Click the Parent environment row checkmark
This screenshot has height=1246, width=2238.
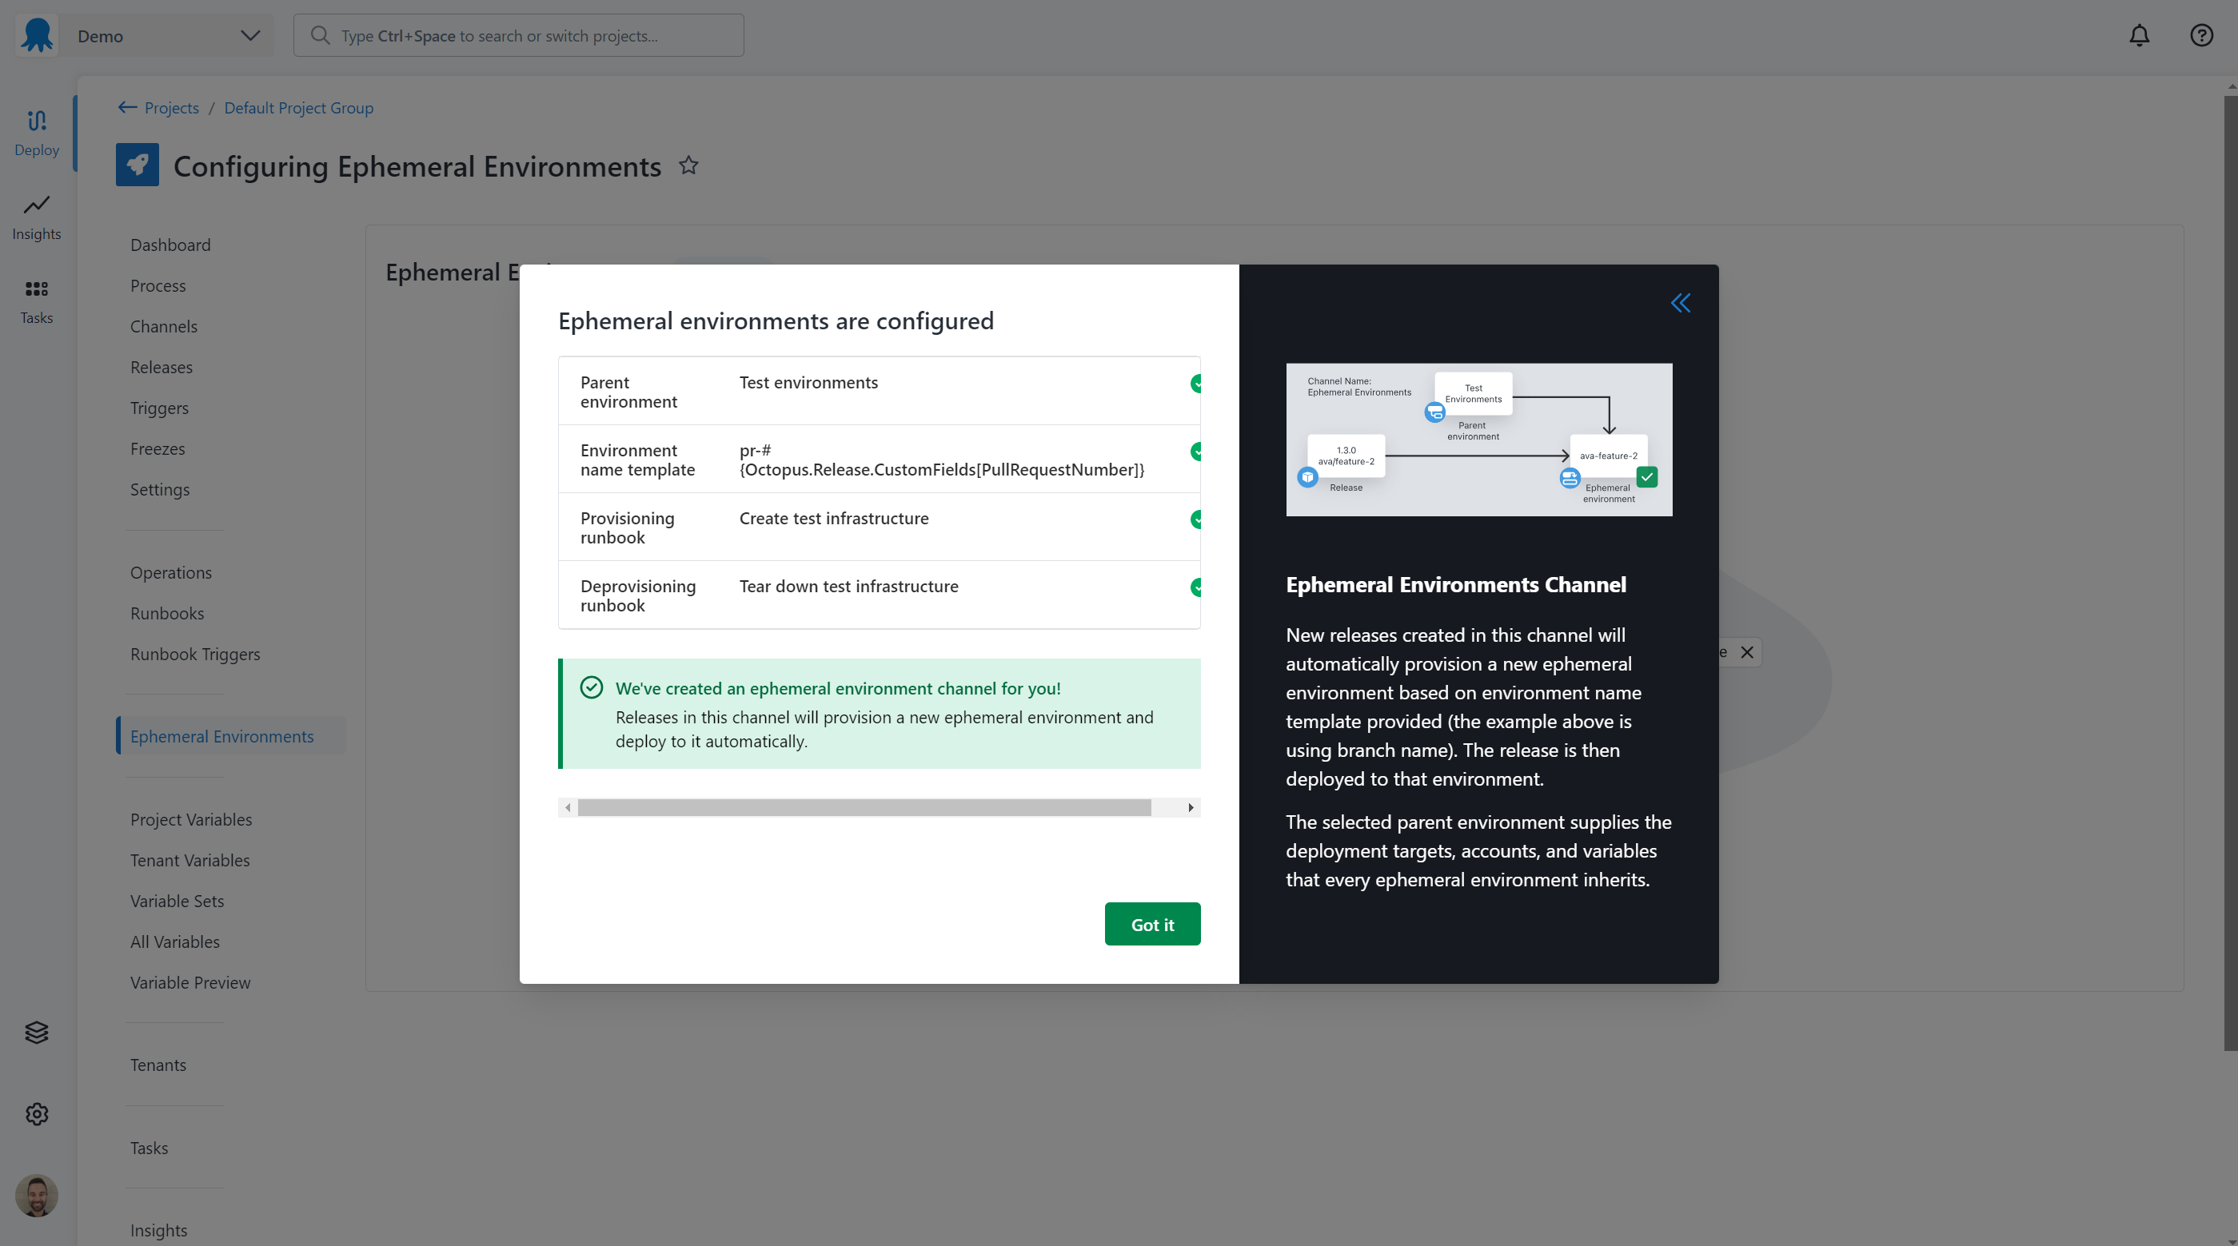pos(1196,384)
